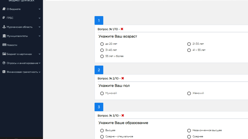Viewport: 248px width, 139px height.
Task: Select 'Женский' as gender
Action: [189, 93]
